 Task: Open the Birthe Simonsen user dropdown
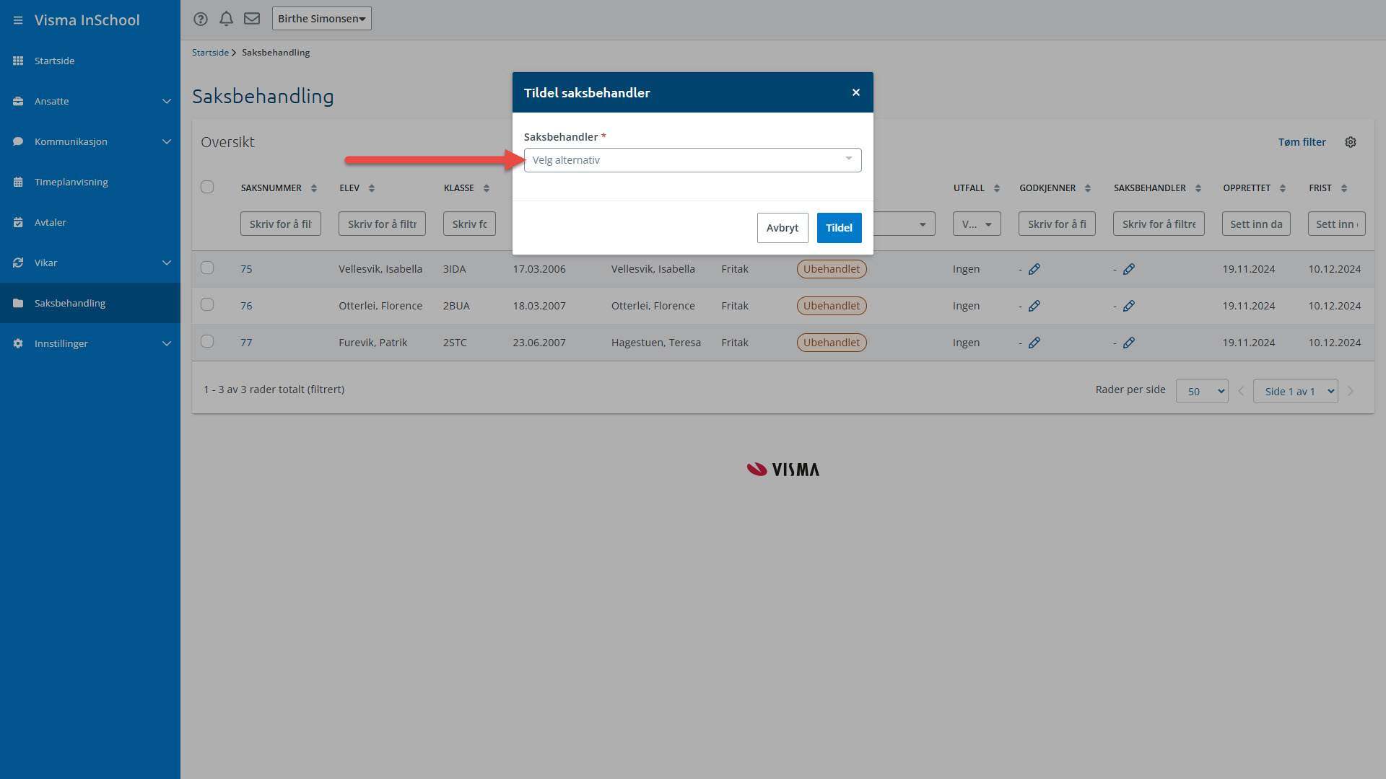coord(321,19)
